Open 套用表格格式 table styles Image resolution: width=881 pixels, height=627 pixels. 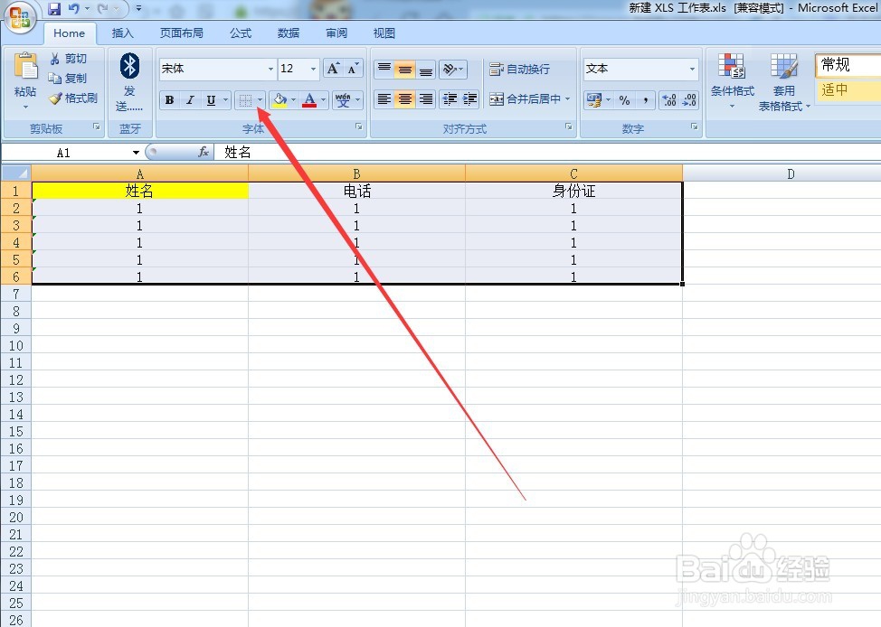coord(784,82)
